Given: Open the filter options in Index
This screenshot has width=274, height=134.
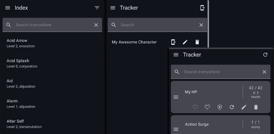Looking at the screenshot, I should 97,8.
